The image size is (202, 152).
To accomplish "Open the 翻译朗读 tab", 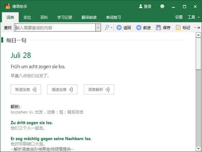I will point(89,17).
